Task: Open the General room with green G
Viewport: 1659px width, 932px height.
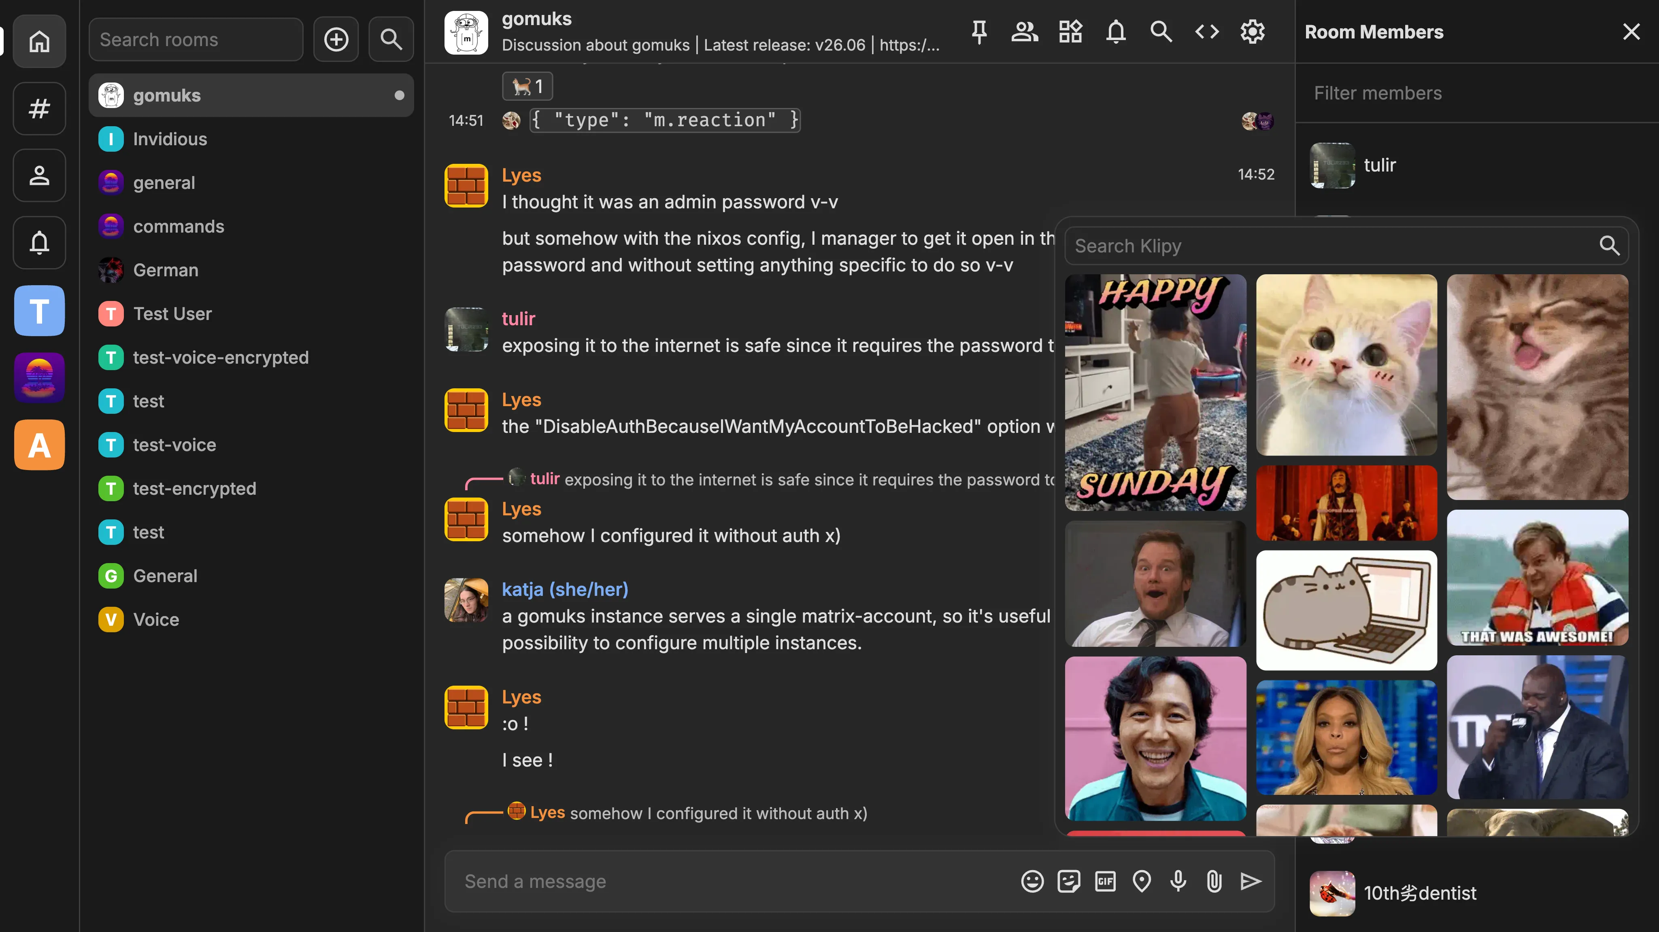Action: point(251,576)
